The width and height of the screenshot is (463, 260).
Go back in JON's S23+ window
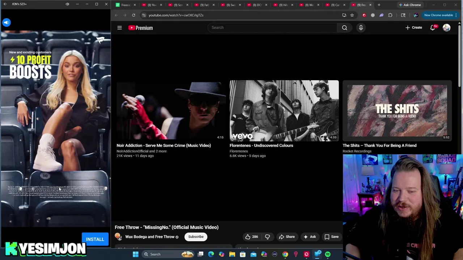click(5, 4)
